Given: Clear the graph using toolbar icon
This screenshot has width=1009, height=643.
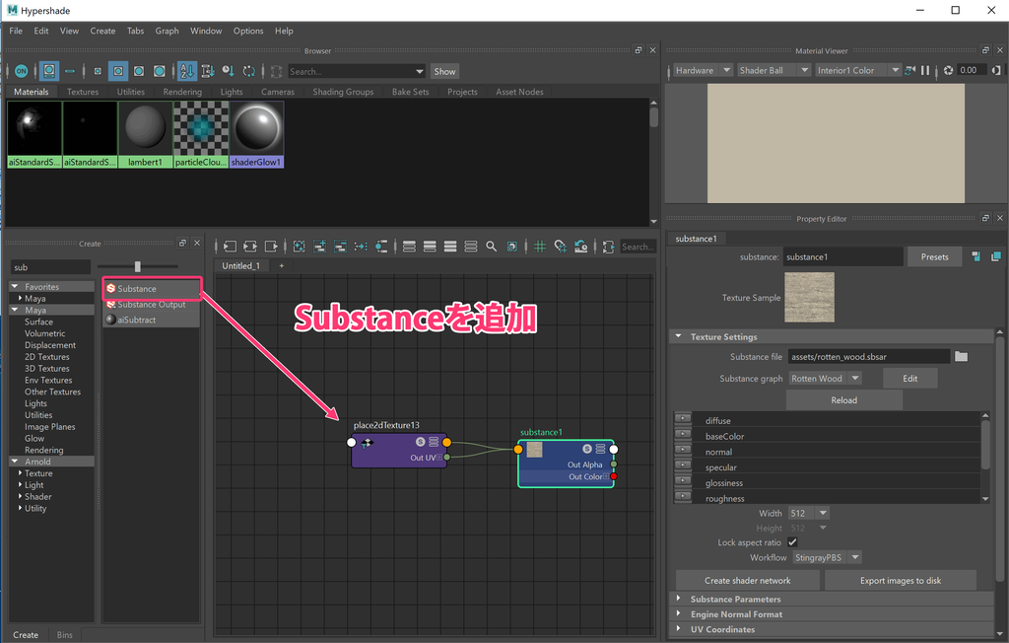Looking at the screenshot, I should (299, 247).
